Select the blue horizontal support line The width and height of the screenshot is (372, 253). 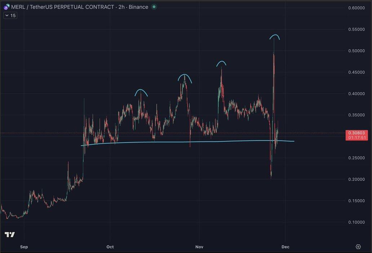[x=180, y=142]
